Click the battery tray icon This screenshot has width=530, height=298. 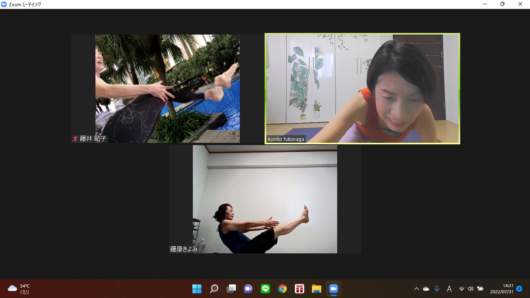click(x=480, y=289)
